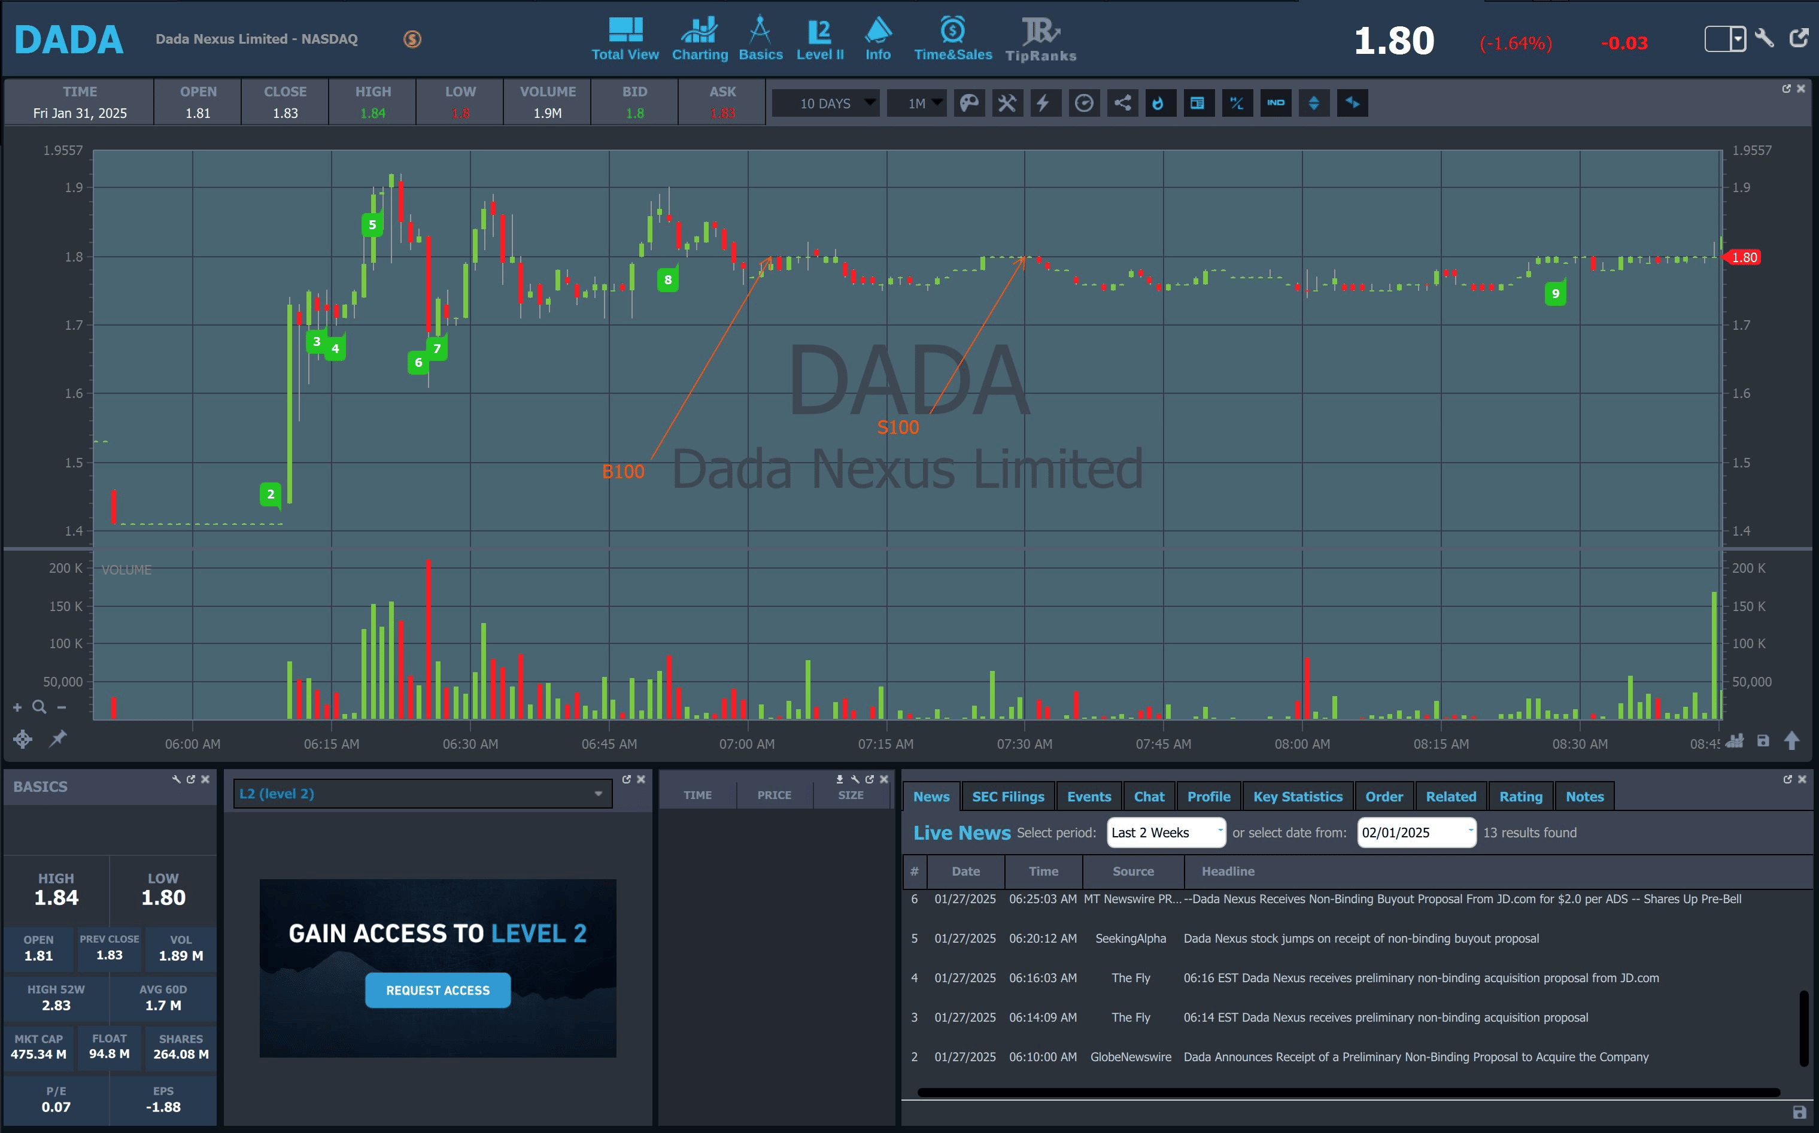
Task: Click the lightning bolt chart icon
Action: [x=1044, y=103]
